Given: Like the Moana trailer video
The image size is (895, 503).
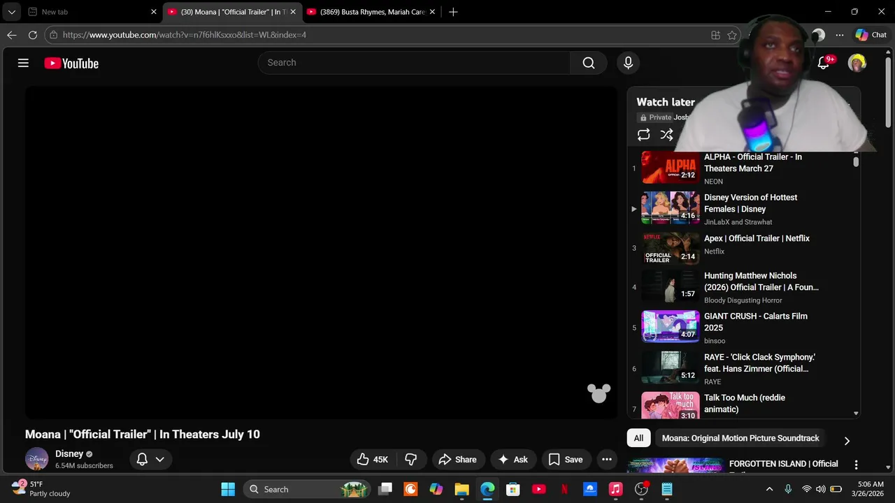Looking at the screenshot, I should pos(372,459).
